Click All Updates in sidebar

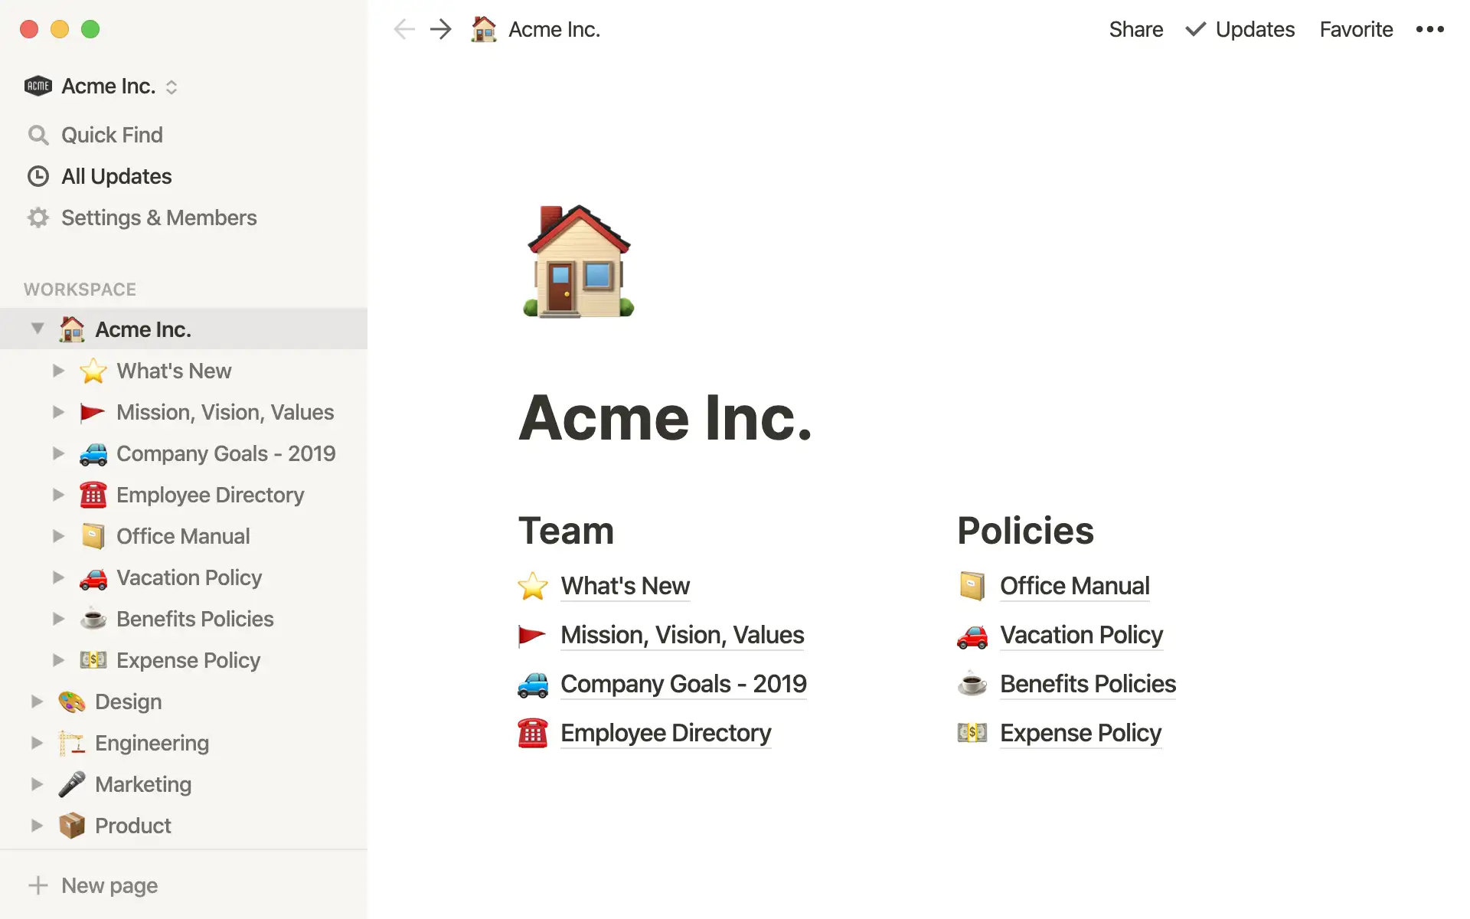click(x=116, y=175)
